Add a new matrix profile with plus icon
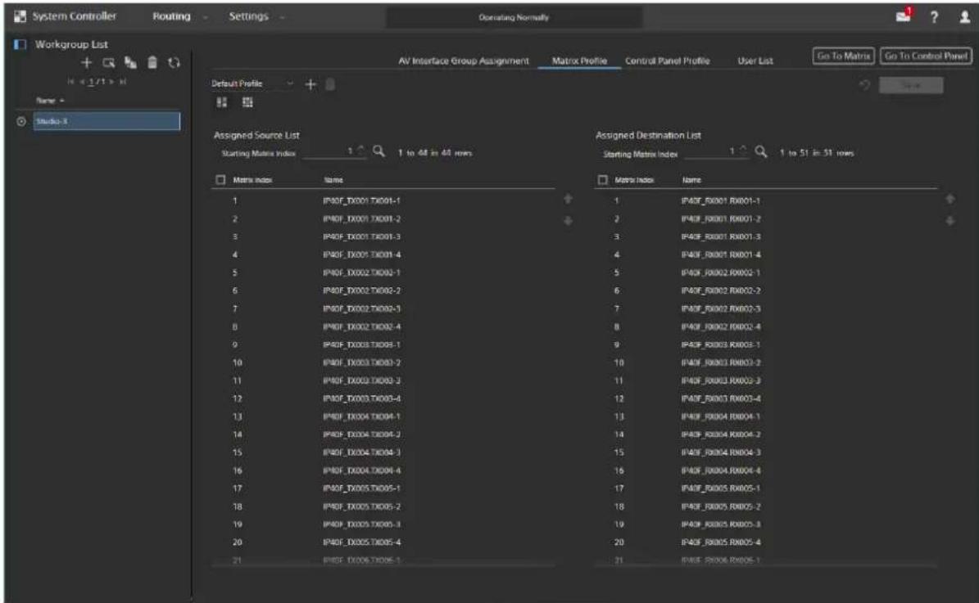Screen dimensions: 979x603 coord(310,84)
